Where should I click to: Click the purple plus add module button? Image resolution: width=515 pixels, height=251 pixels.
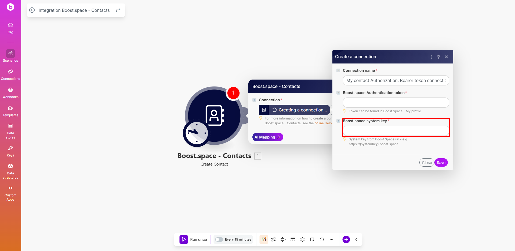(346, 239)
